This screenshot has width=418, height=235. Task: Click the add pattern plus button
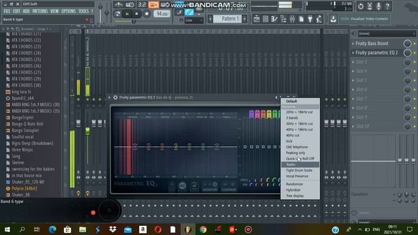coord(244,19)
